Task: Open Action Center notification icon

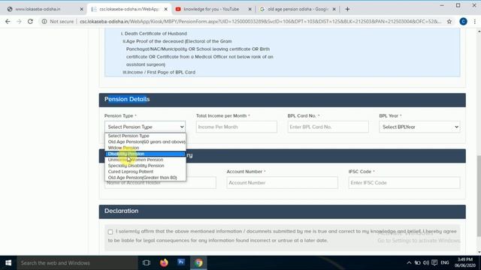Action: click(434, 262)
